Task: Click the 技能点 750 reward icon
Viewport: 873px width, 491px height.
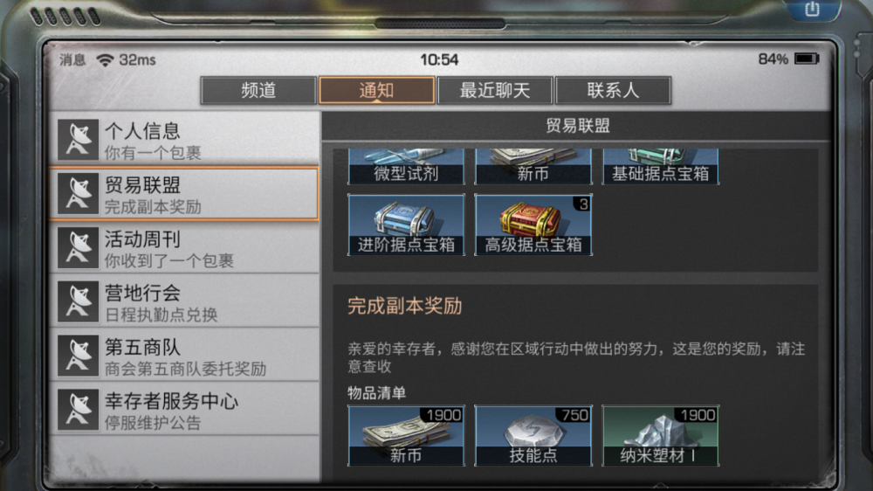Action: click(x=533, y=435)
